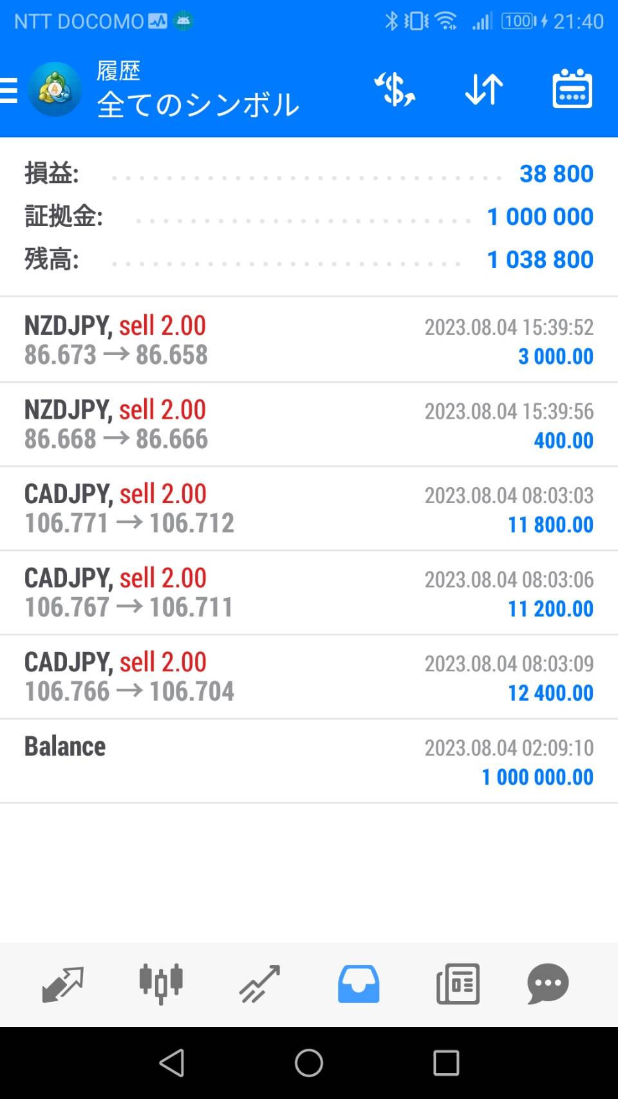This screenshot has height=1099, width=618.
Task: Open the calendar date range picker
Action: click(x=572, y=89)
